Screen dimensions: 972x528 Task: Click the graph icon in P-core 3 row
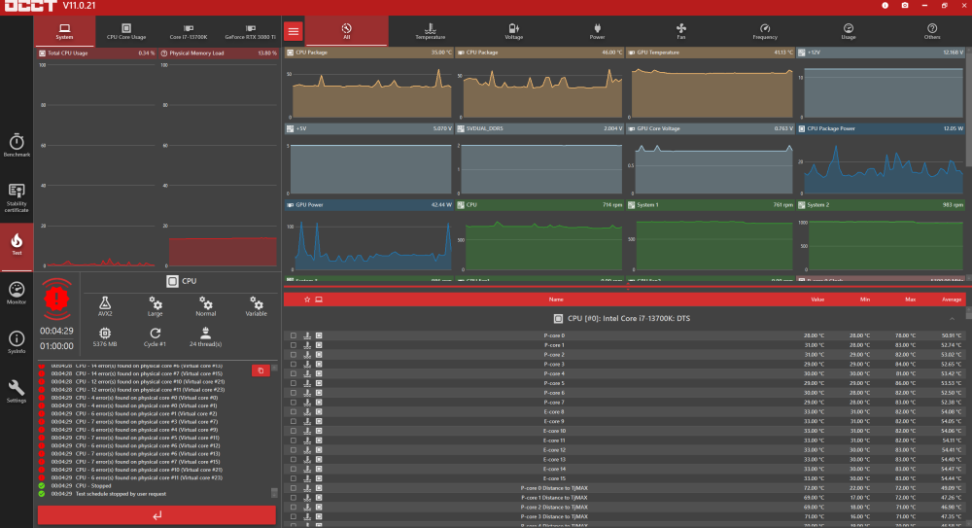point(307,365)
